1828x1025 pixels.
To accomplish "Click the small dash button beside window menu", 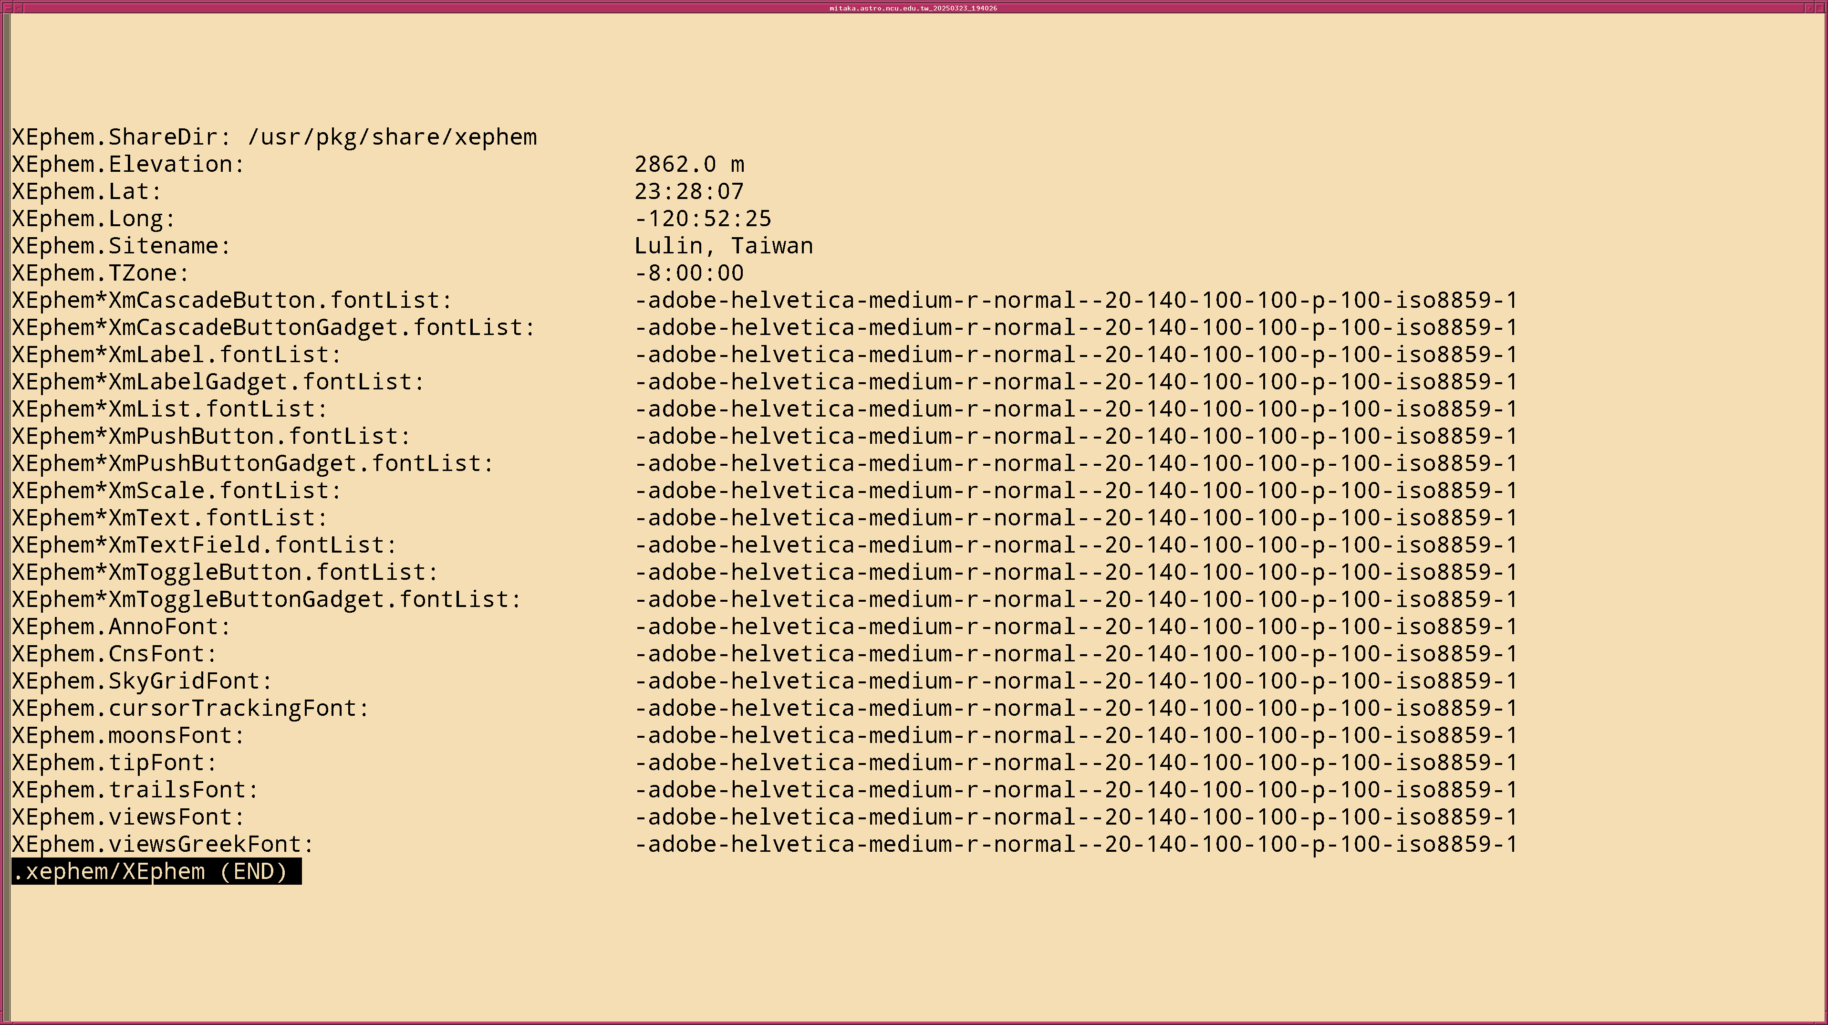I will click(x=19, y=8).
